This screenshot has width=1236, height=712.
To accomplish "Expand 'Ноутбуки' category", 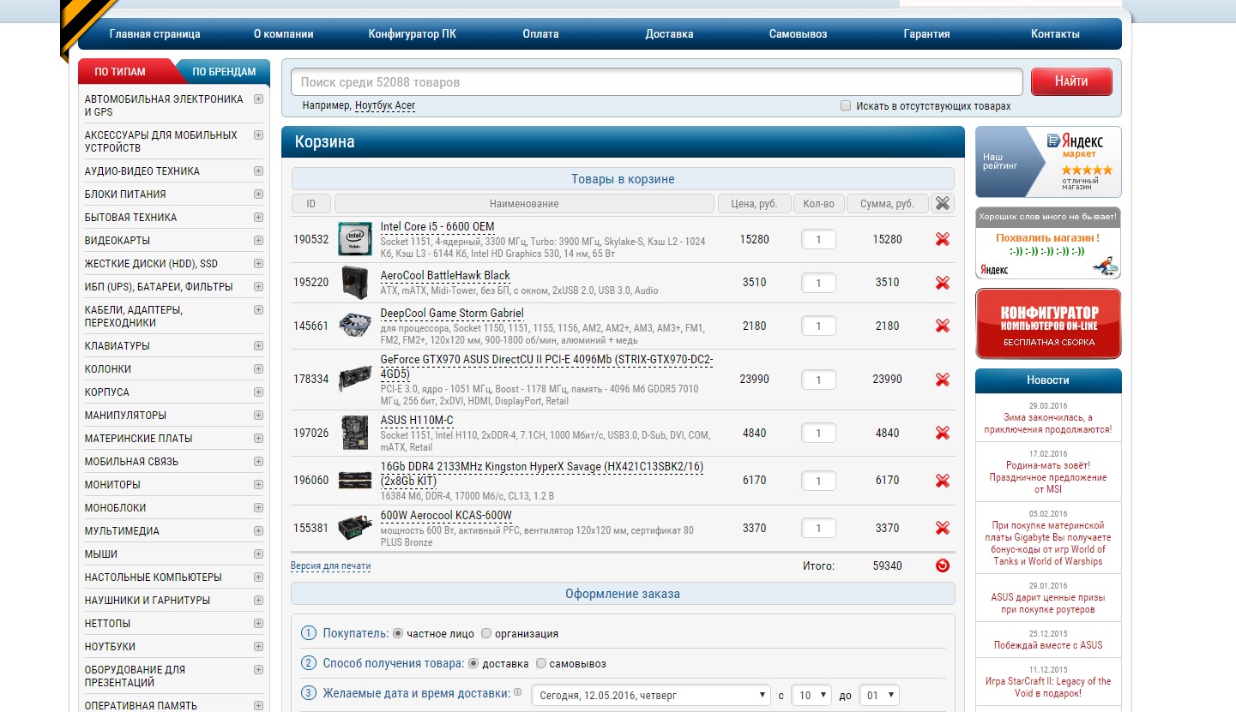I will 258,647.
